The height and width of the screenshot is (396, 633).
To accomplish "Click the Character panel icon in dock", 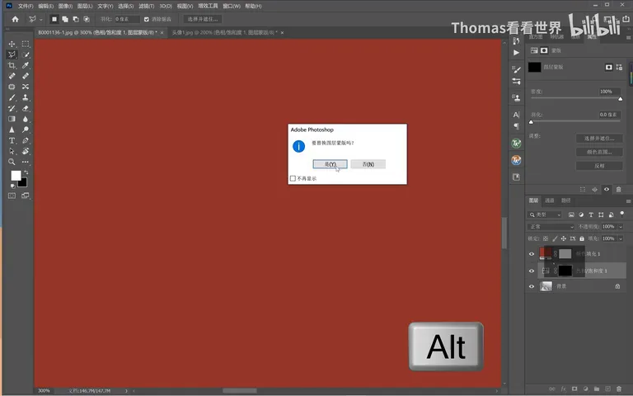I will point(516,115).
